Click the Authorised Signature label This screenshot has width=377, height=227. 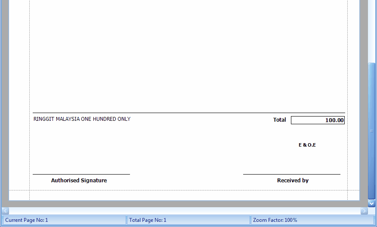coord(79,181)
